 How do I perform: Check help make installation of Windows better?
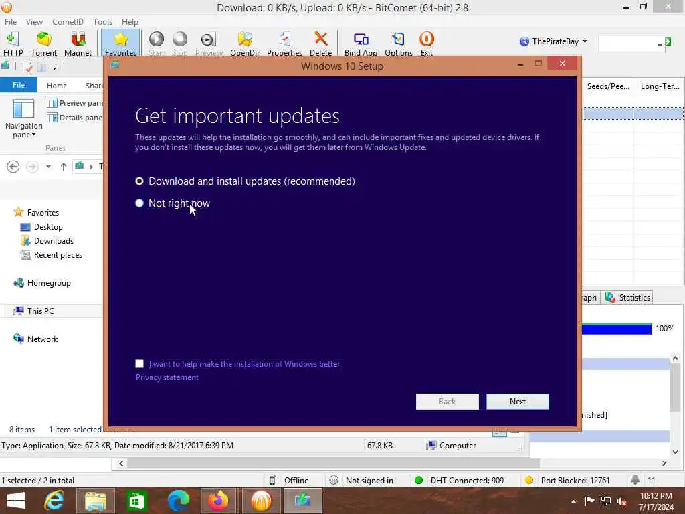pos(139,363)
